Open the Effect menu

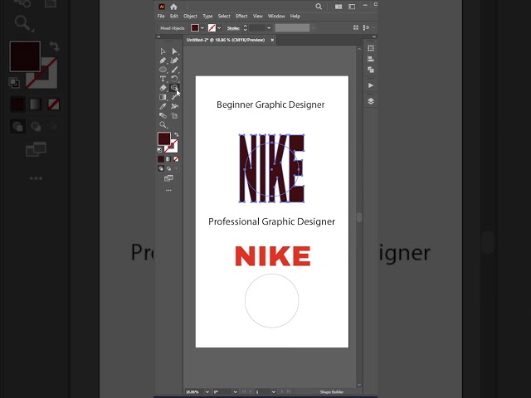pyautogui.click(x=241, y=17)
